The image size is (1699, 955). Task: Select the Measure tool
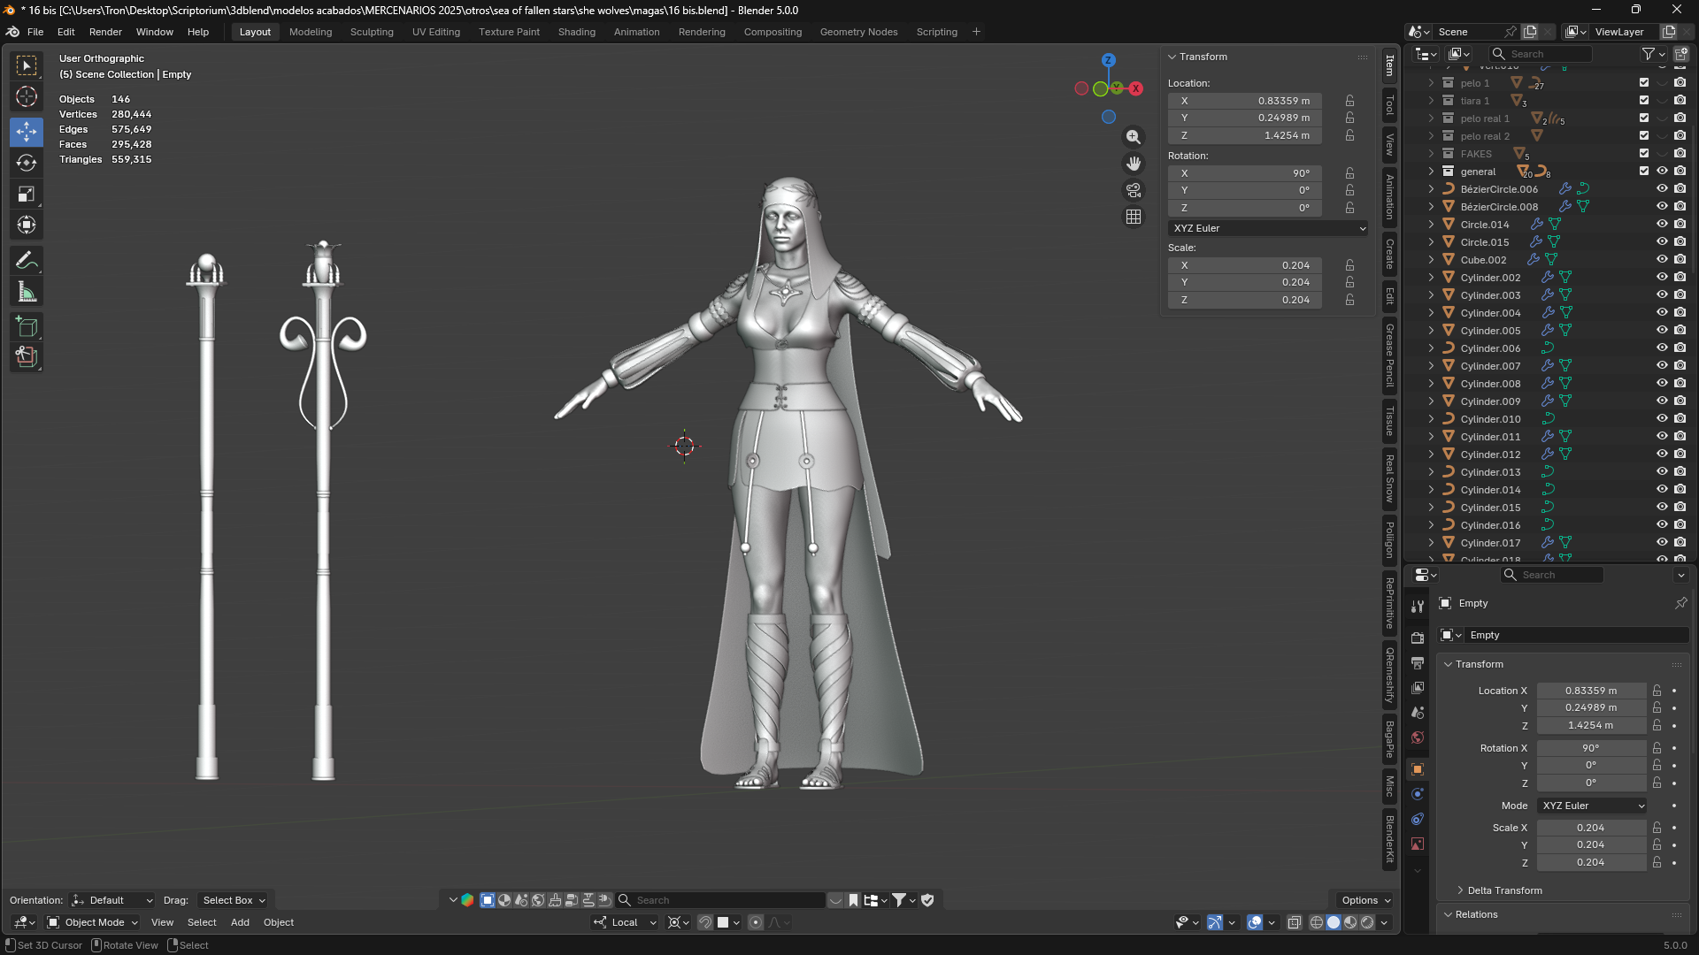click(x=27, y=292)
